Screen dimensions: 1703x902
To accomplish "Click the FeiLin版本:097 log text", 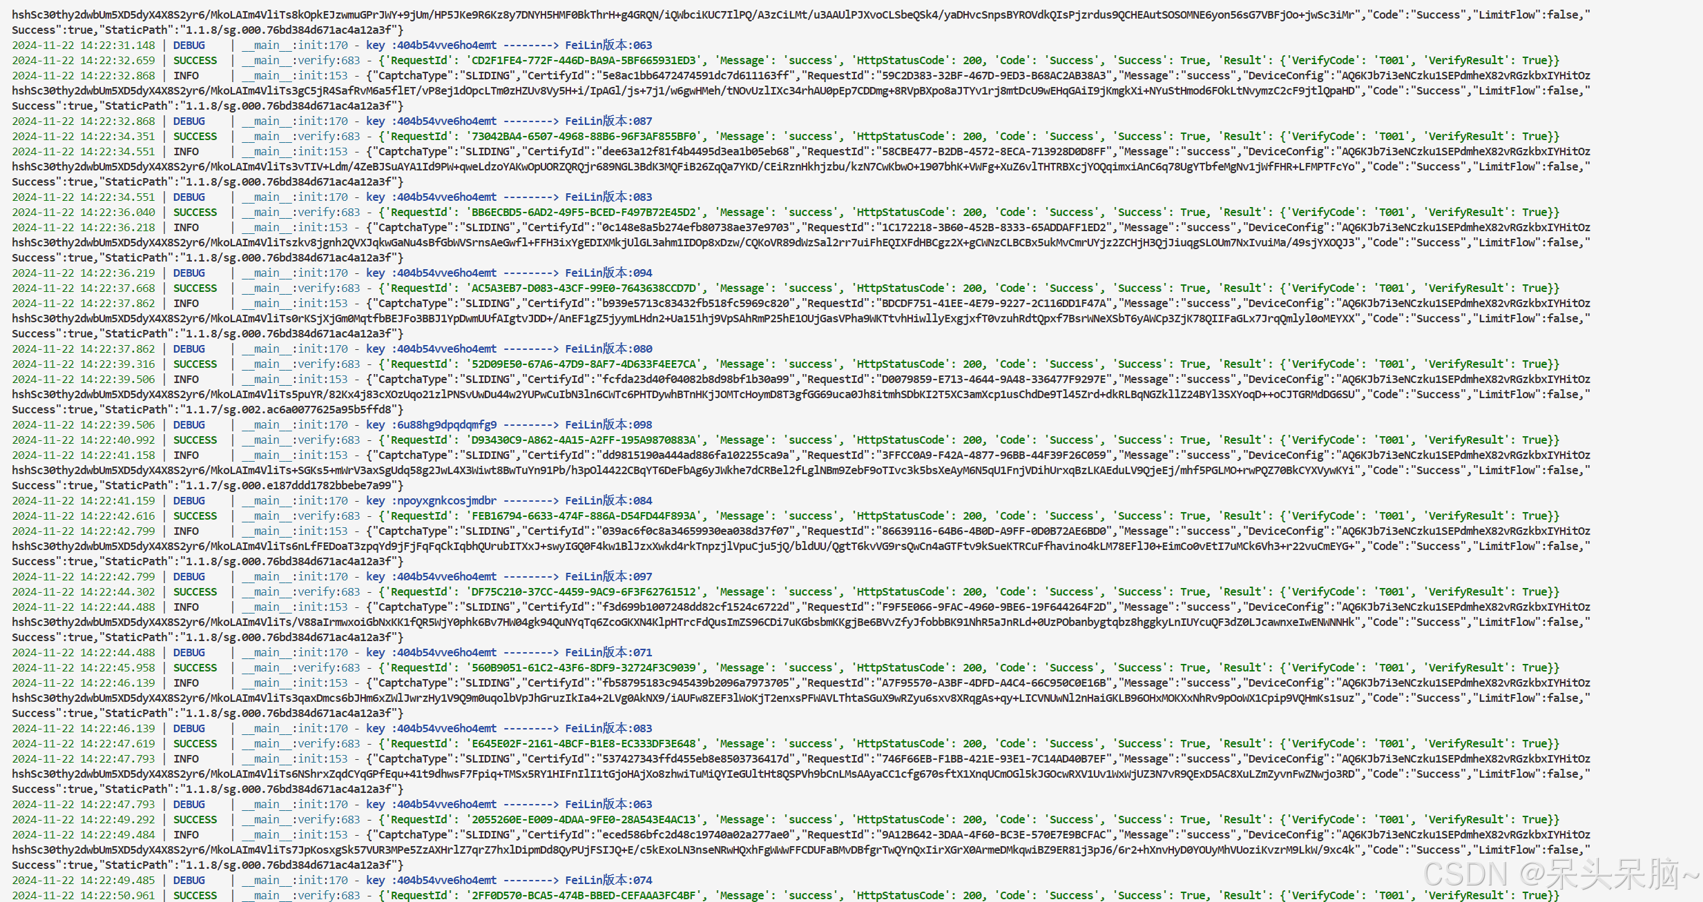I will point(608,577).
